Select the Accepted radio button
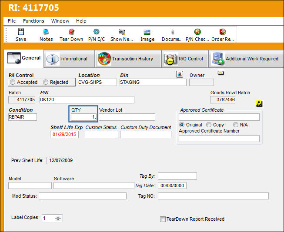The image size is (284, 232). pos(13,82)
